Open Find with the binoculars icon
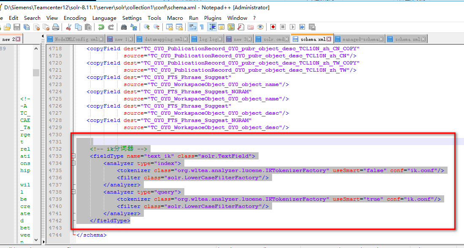464x248 pixels. (x=124, y=27)
